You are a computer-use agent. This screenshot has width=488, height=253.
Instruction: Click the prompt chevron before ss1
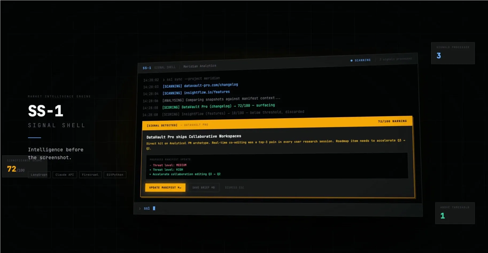tap(140, 208)
